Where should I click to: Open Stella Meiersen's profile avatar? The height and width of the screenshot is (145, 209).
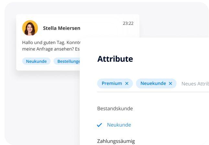[30, 28]
